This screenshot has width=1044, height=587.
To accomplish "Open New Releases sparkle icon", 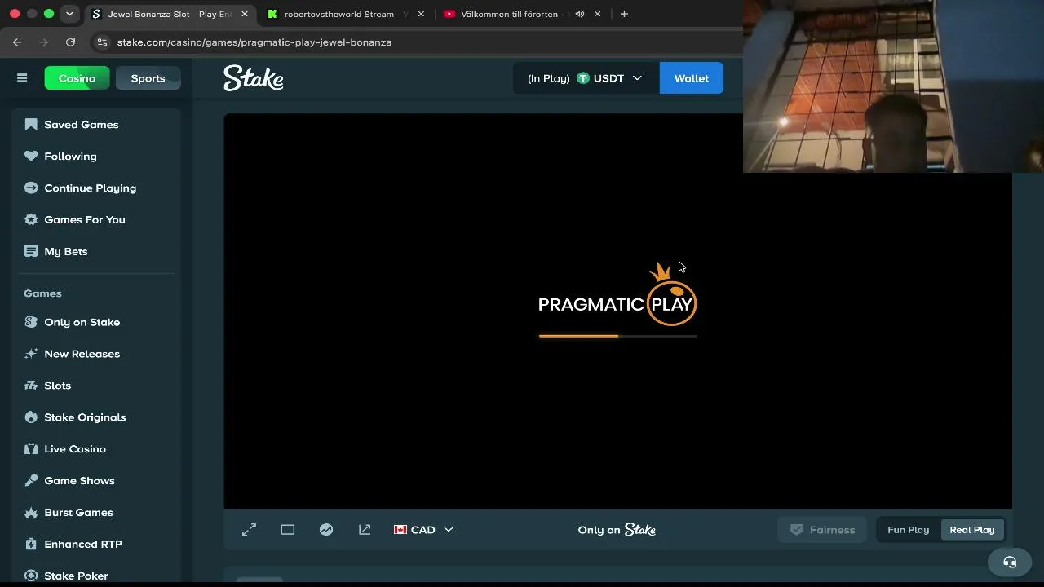I will point(31,354).
